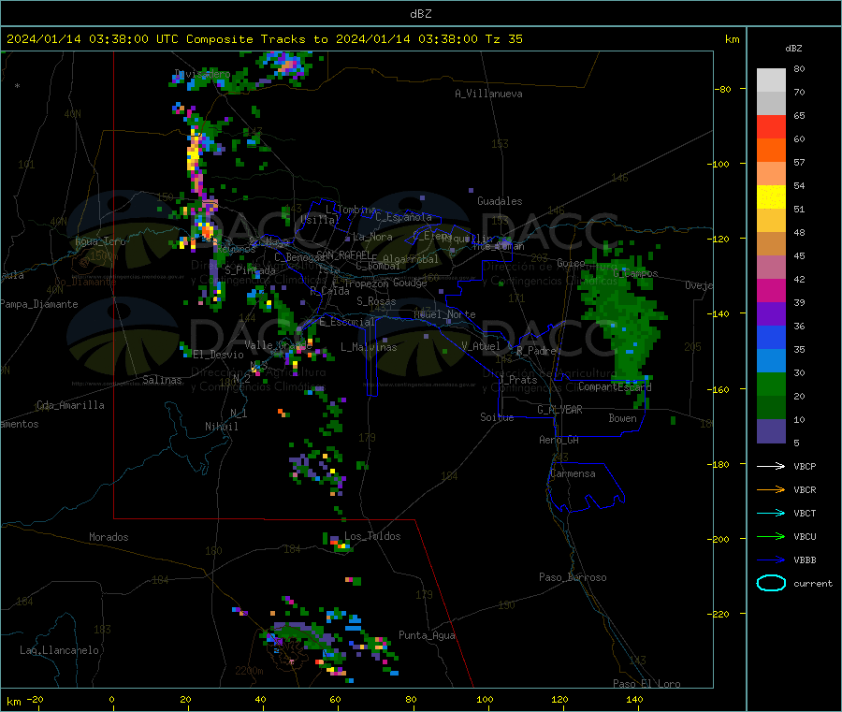Screen dimensions: 842x712
Task: Click the Cda_Amarilla map label
Action: [70, 405]
